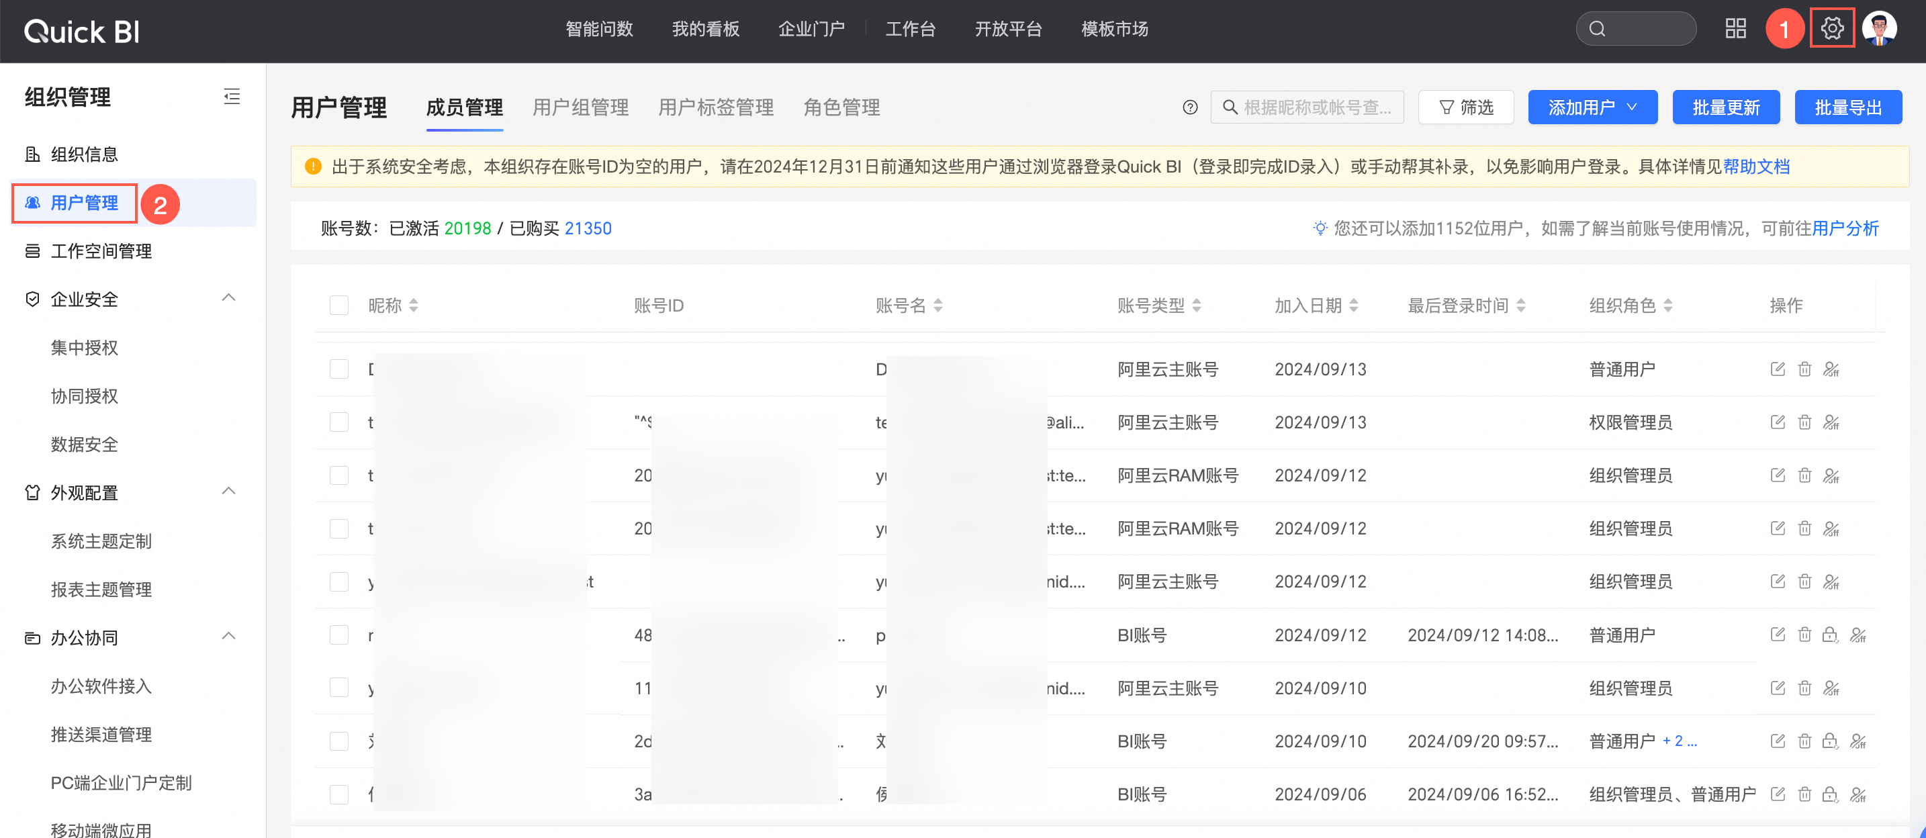Sort by 昵称 column arrows
Image resolution: width=1926 pixels, height=838 pixels.
click(x=414, y=305)
